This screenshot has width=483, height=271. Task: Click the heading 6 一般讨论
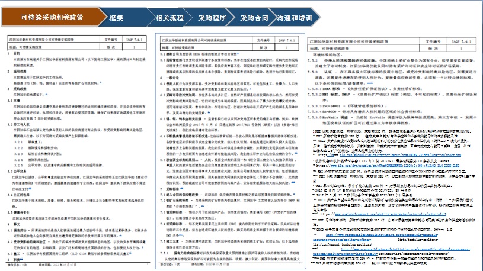pos(169,78)
